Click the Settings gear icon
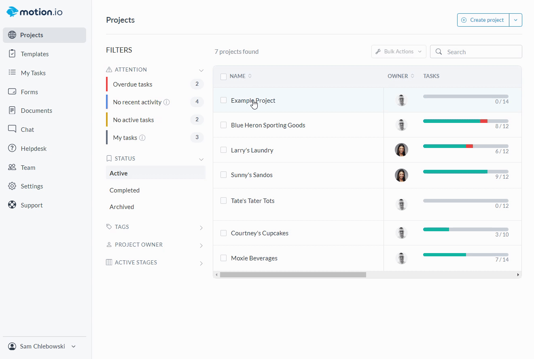534x359 pixels. (x=12, y=186)
